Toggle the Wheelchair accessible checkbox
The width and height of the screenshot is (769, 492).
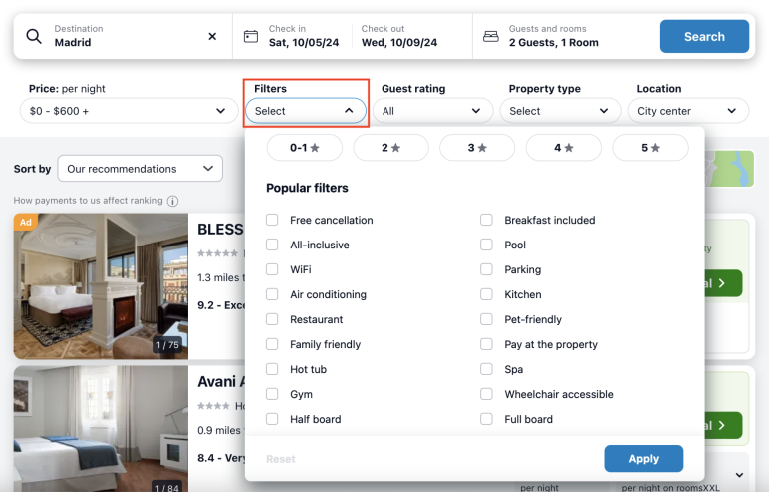tap(487, 394)
